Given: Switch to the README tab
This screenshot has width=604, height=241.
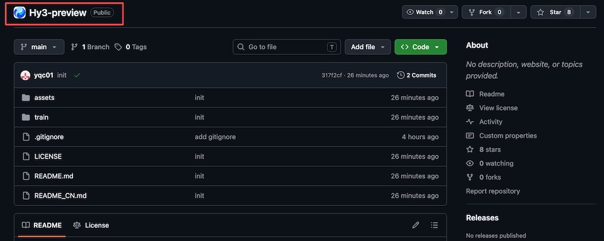Looking at the screenshot, I should coord(42,225).
